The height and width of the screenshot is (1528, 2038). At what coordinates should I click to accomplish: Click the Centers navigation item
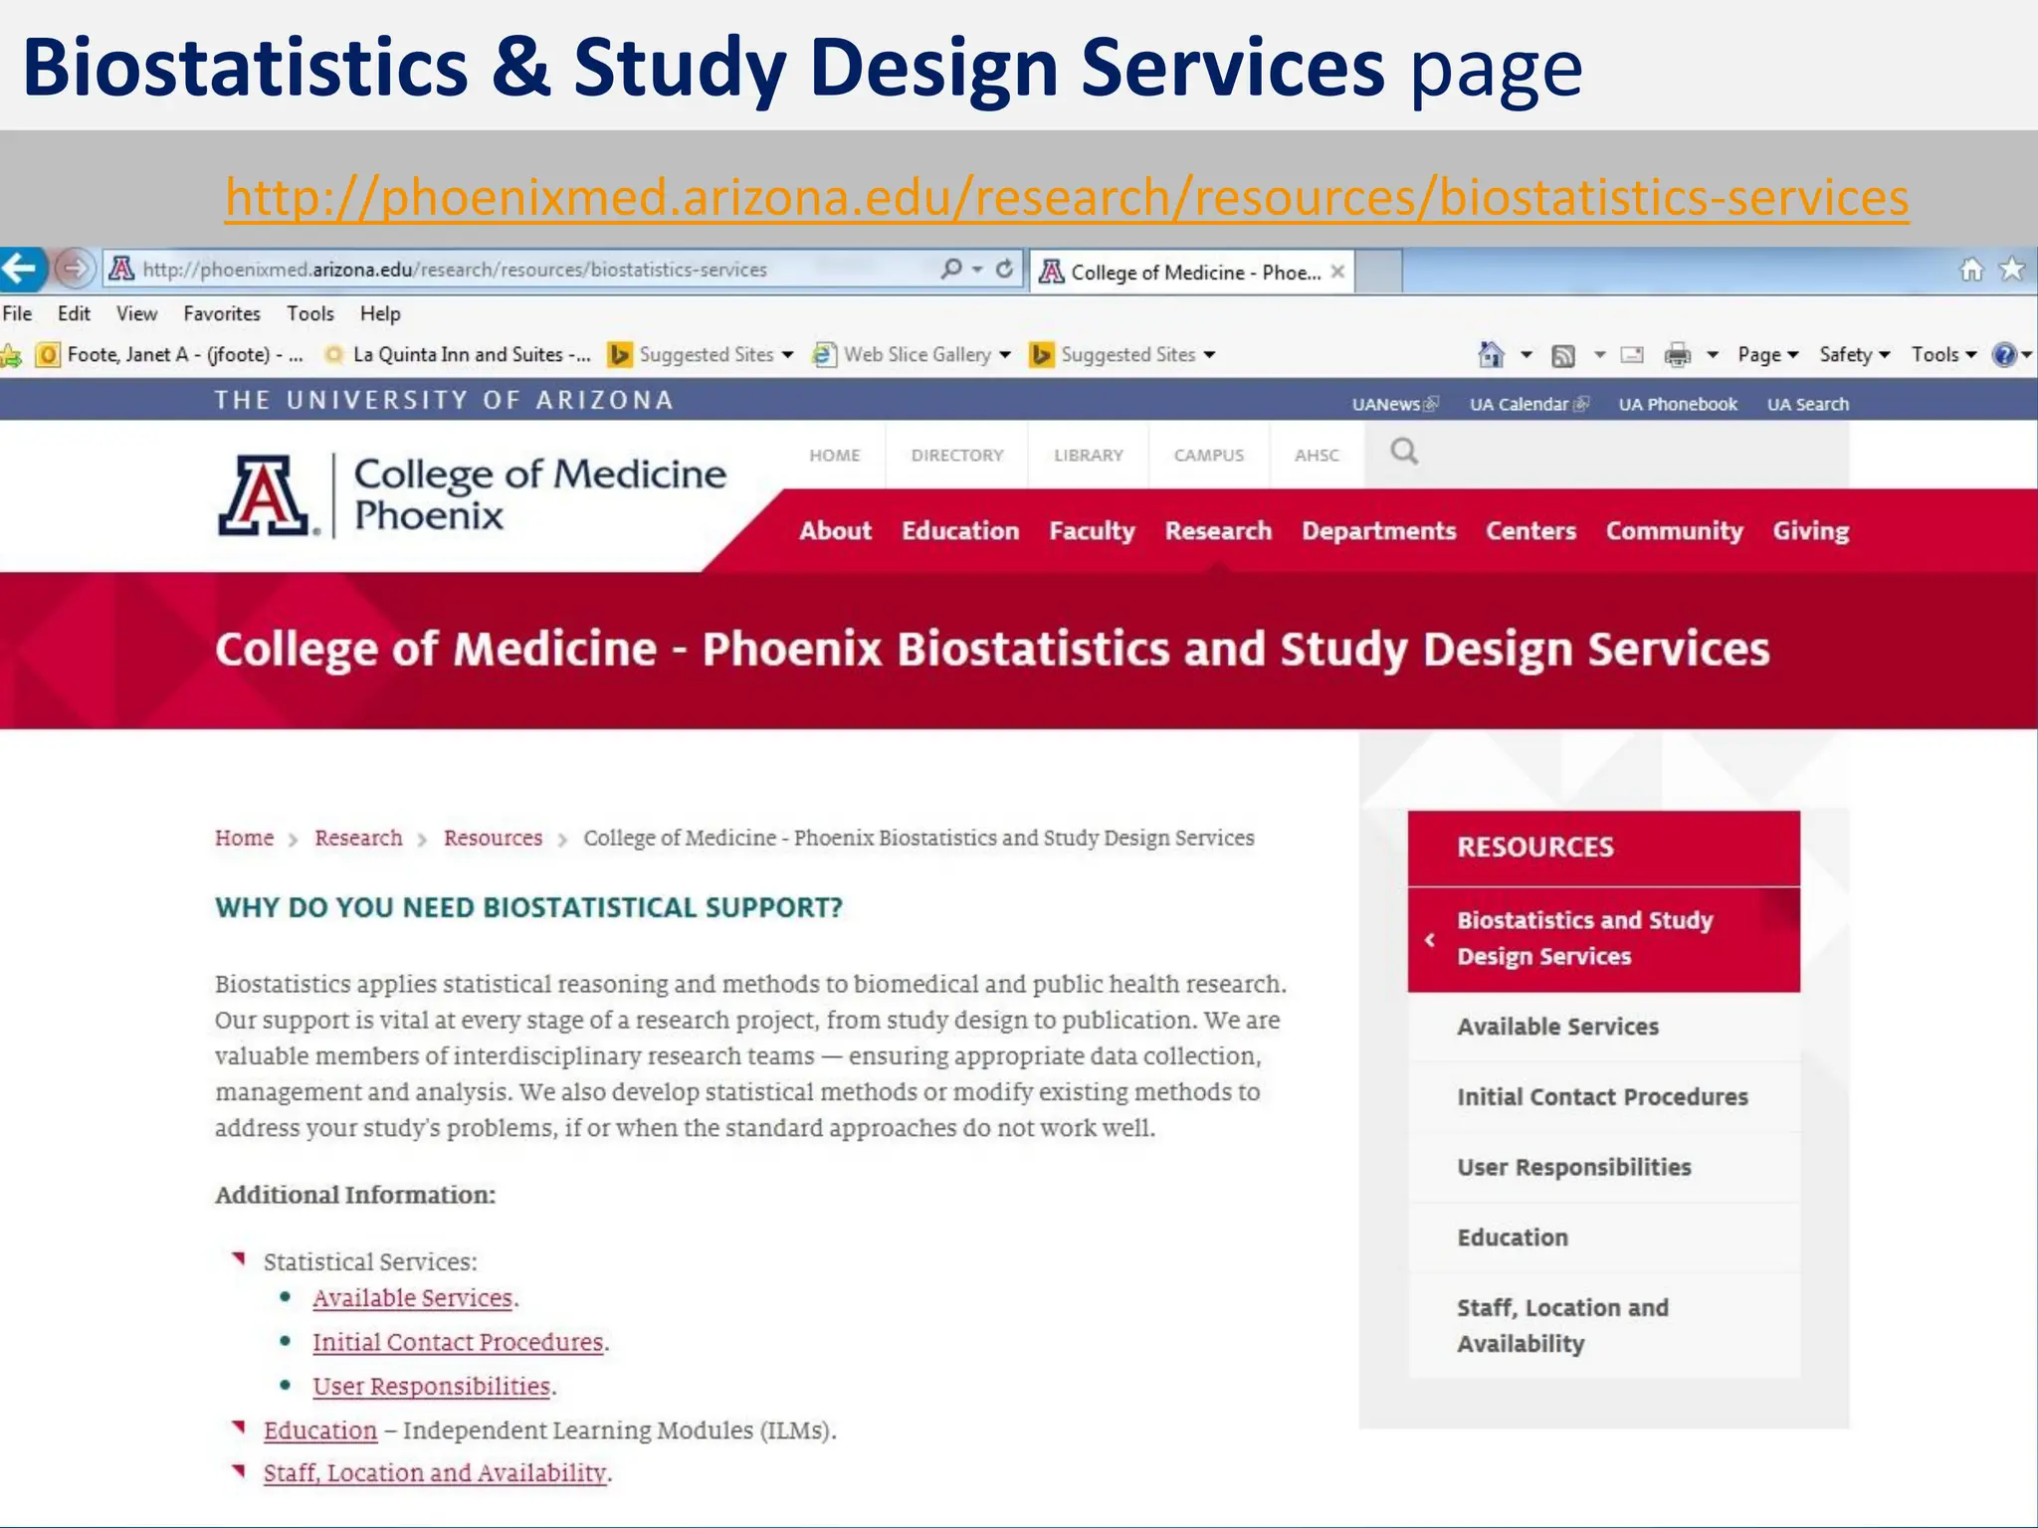[1530, 531]
